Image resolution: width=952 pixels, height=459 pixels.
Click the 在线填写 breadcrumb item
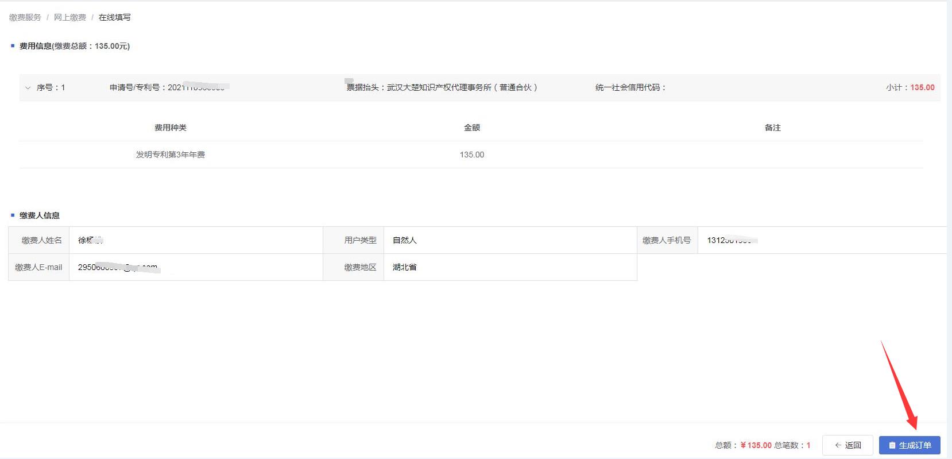115,17
